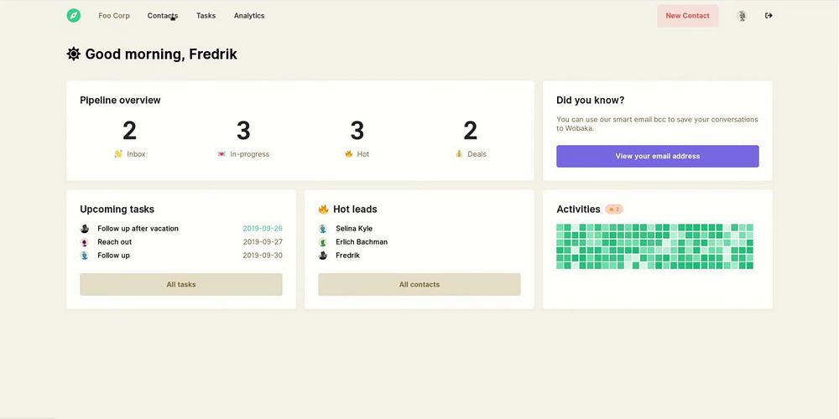This screenshot has height=419, width=839.
Task: Select the Inbox pipeline stage icon
Action: (119, 154)
